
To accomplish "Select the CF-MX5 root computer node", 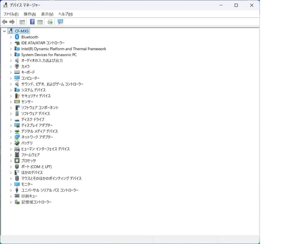I will [21, 31].
